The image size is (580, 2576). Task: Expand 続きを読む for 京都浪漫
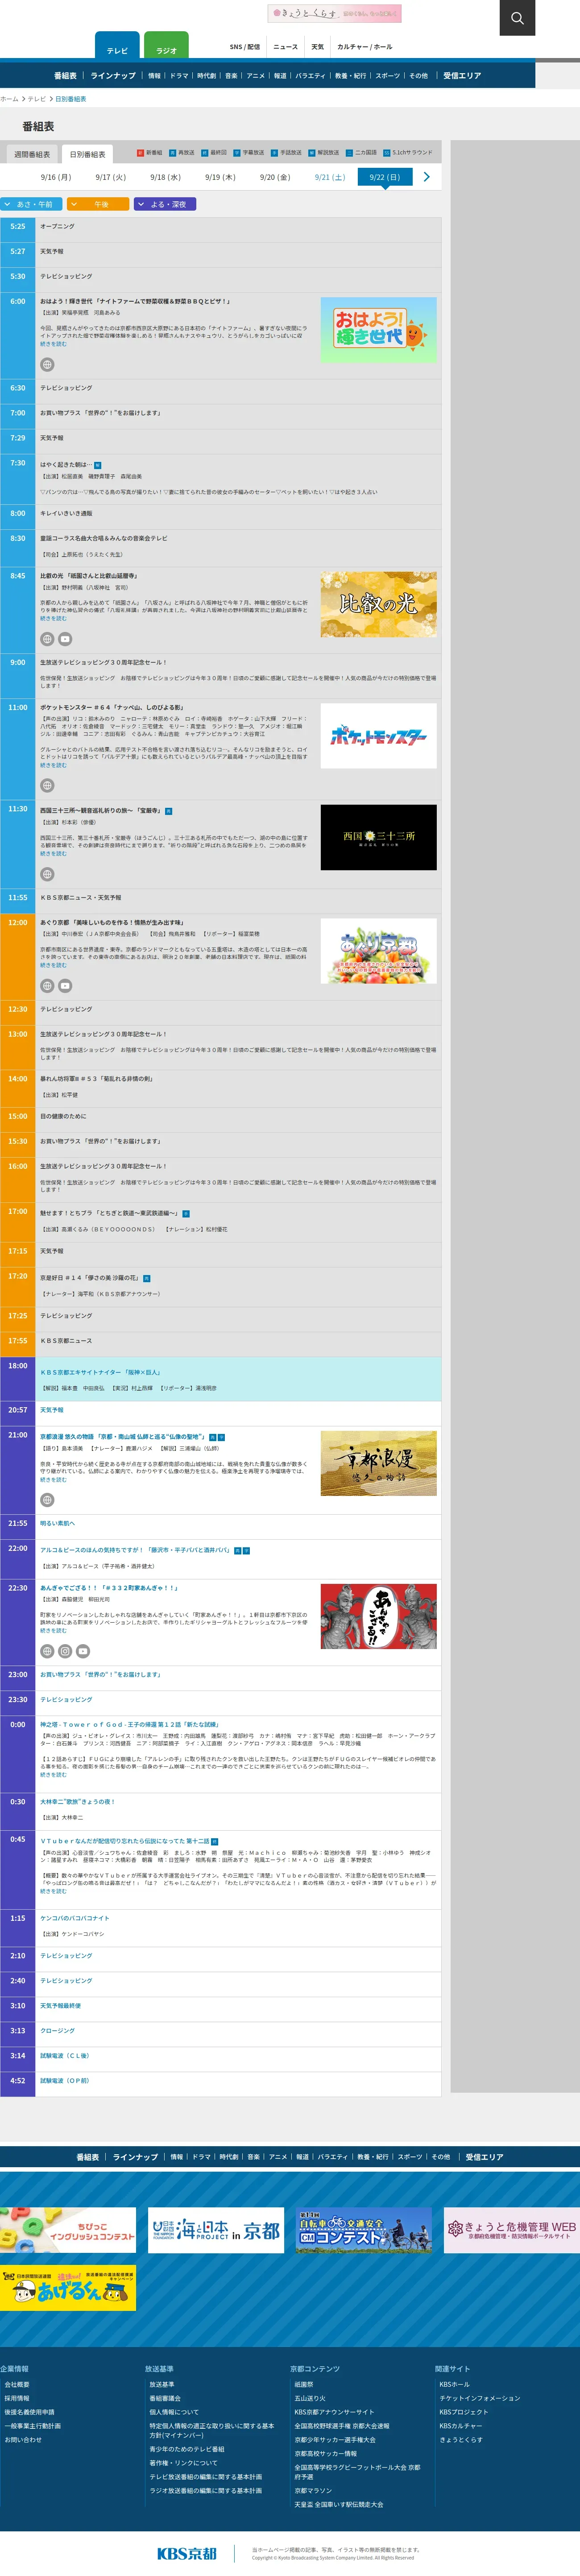53,1479
